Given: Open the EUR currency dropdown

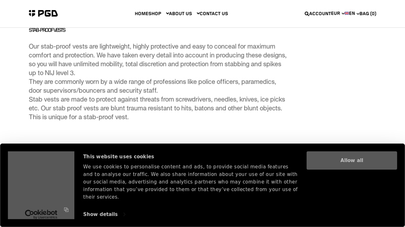Looking at the screenshot, I should (338, 14).
